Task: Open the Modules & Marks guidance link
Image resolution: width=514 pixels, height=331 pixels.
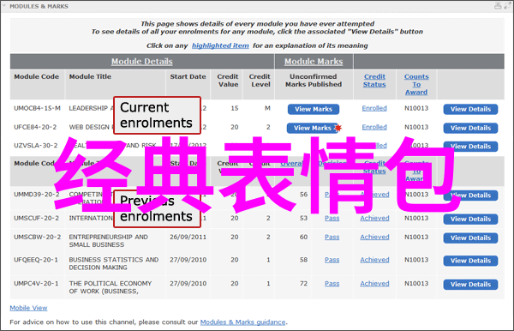Action: point(243,322)
